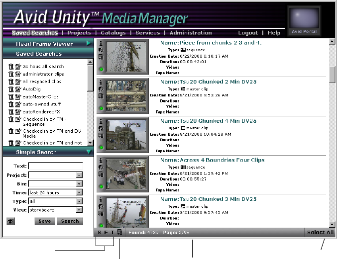
Task: Open the Services menu
Action: [x=148, y=33]
